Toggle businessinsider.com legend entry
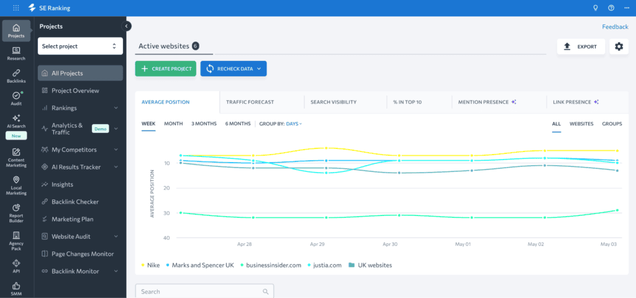 pyautogui.click(x=271, y=265)
